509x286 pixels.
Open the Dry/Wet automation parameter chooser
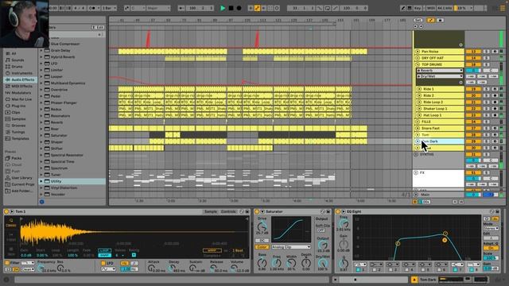[x=440, y=76]
